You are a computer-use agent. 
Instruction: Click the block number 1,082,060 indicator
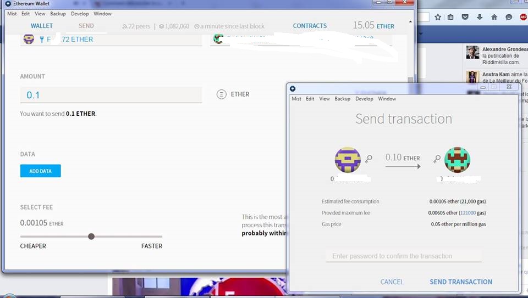[174, 26]
